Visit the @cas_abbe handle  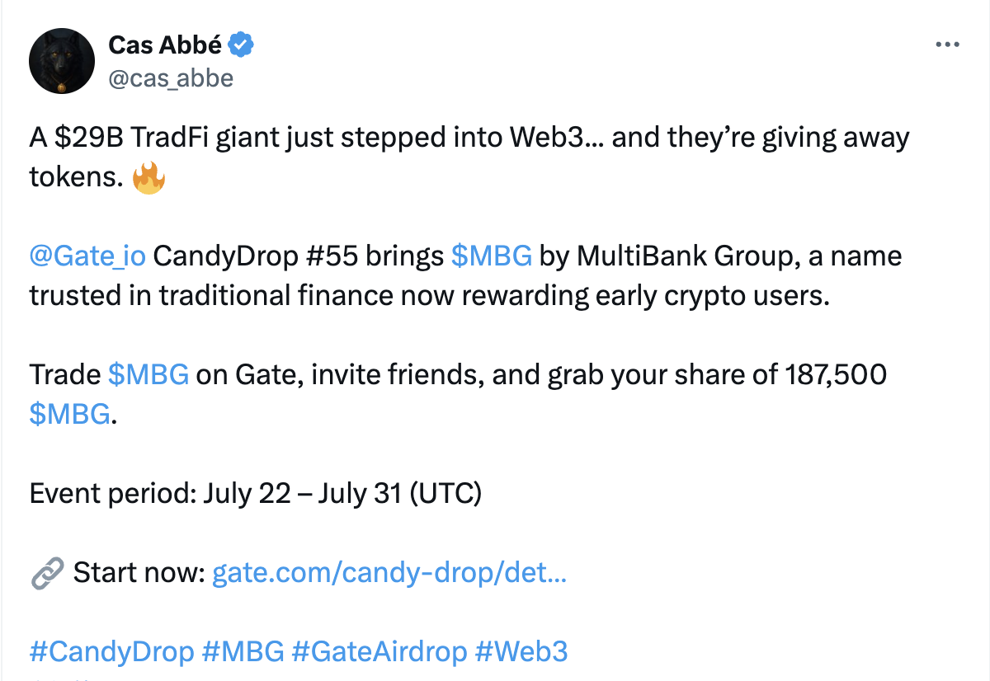171,77
